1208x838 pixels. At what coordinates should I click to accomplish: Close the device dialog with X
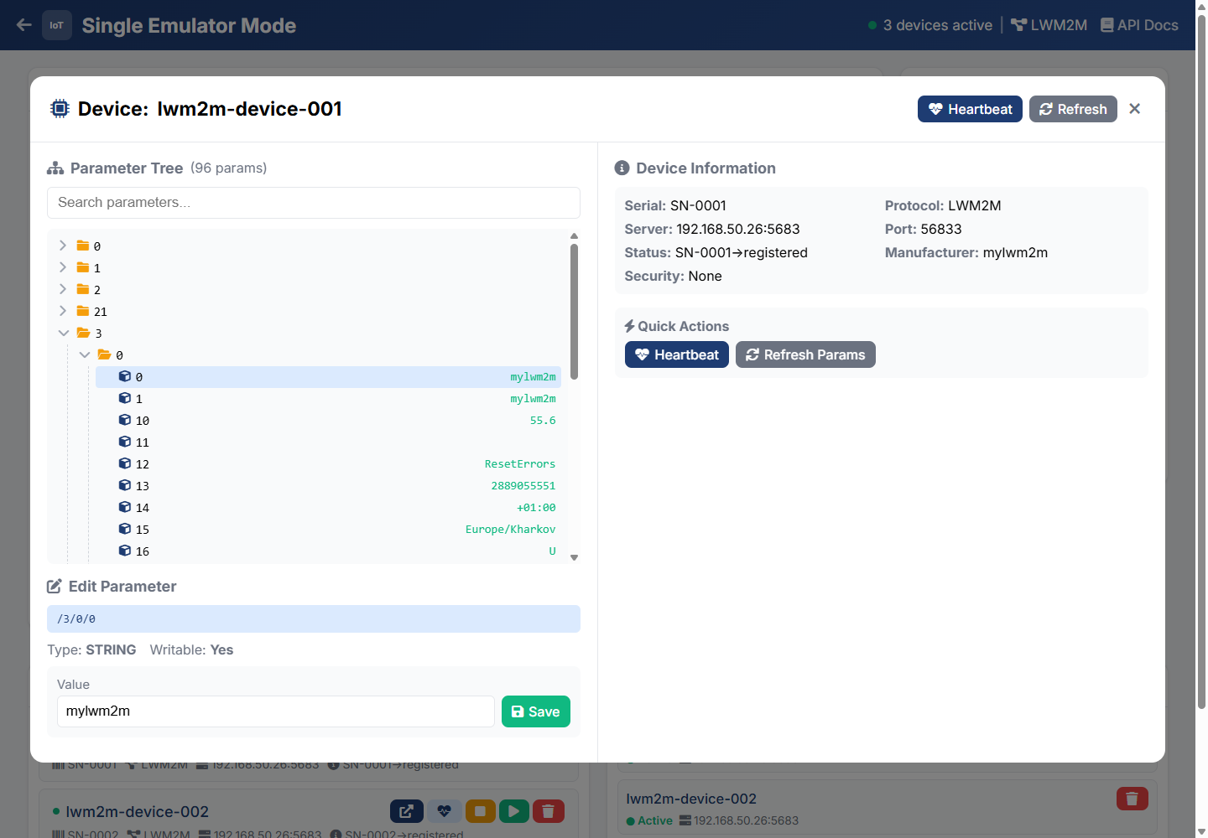point(1135,109)
